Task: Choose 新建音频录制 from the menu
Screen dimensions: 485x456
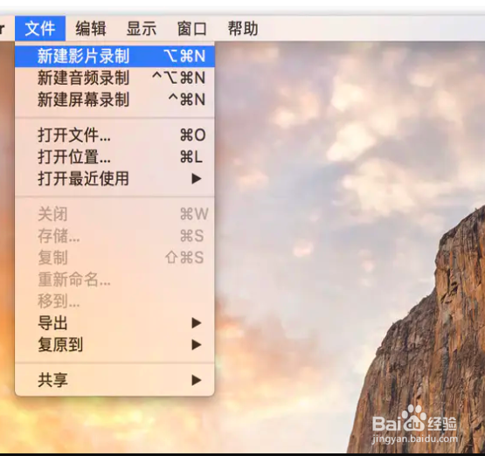Action: tap(114, 78)
